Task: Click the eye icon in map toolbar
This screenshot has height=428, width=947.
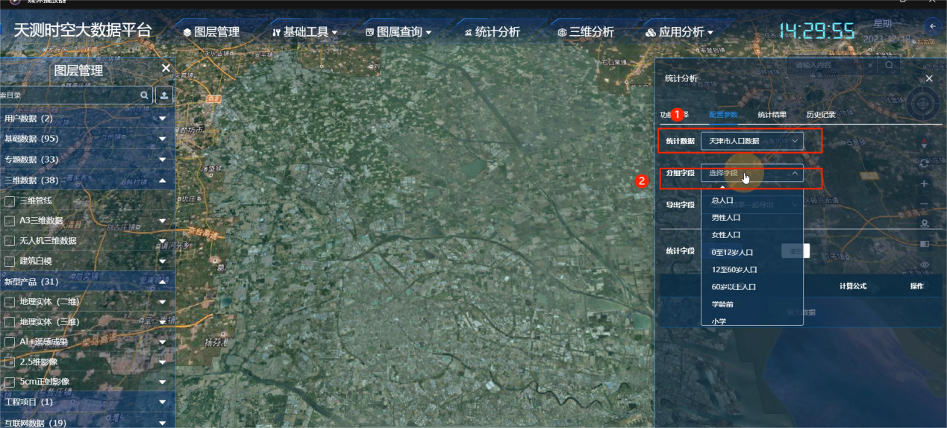Action: click(x=925, y=264)
